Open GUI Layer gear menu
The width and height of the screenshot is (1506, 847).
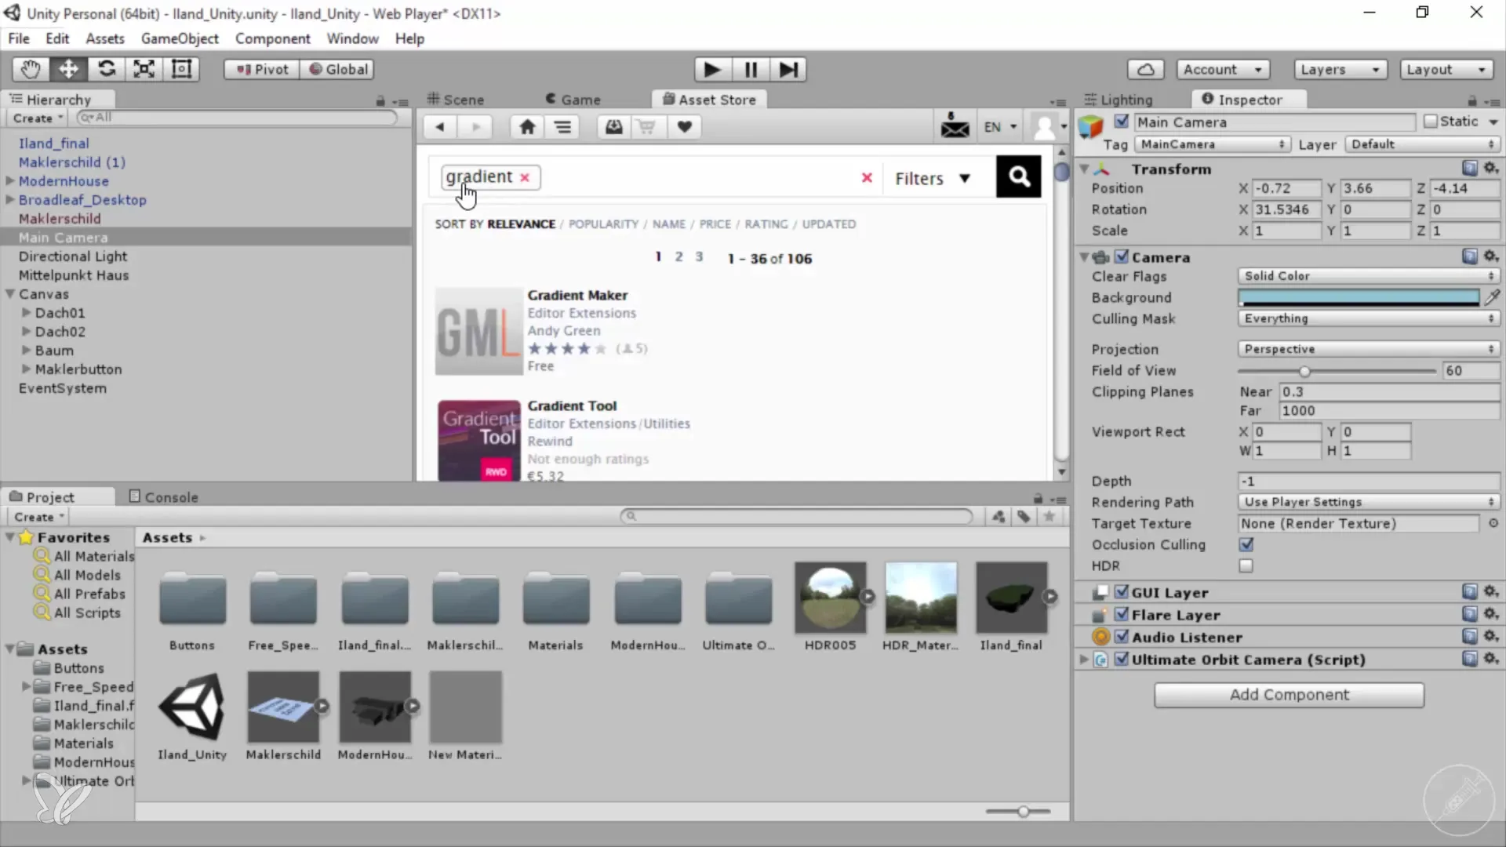(x=1491, y=592)
